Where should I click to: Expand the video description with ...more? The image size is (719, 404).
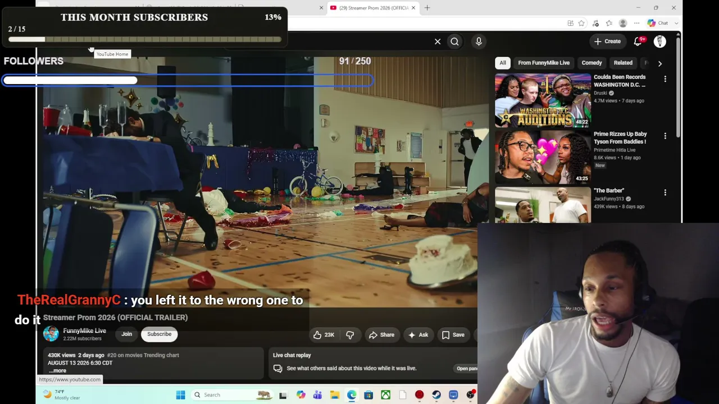pyautogui.click(x=57, y=370)
